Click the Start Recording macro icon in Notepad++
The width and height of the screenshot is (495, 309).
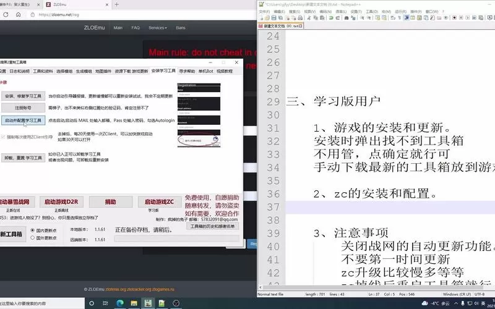click(x=454, y=18)
